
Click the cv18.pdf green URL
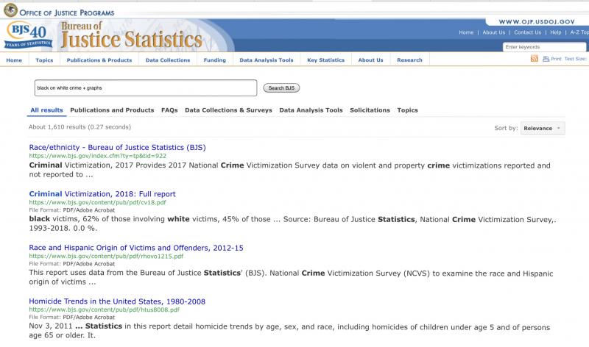[98, 202]
